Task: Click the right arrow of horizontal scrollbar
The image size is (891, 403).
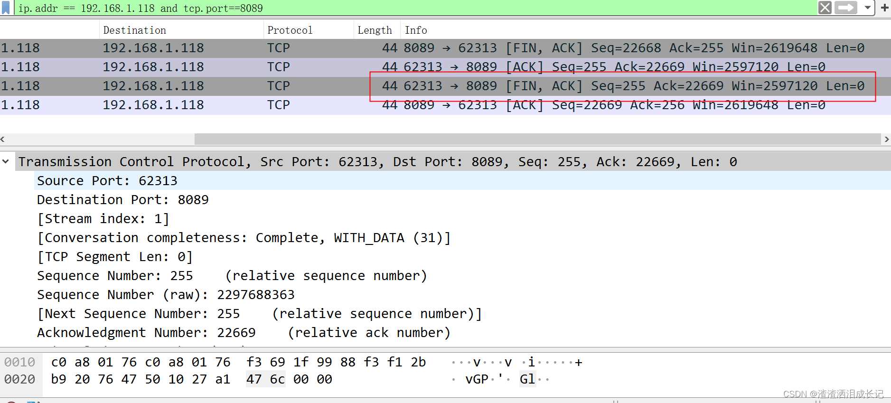Action: (886, 139)
